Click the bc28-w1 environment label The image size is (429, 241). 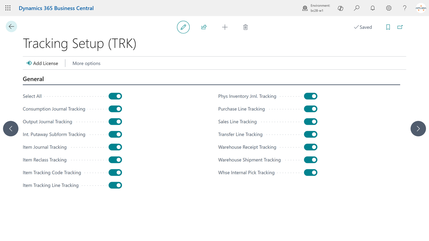(317, 11)
